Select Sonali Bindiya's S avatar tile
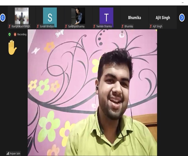Screen dimensions: 188x156 50,17
